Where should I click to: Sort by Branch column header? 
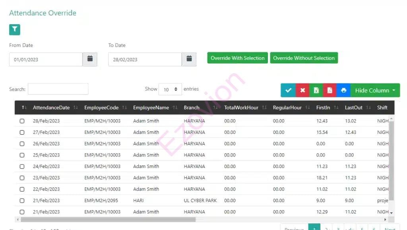(192, 108)
